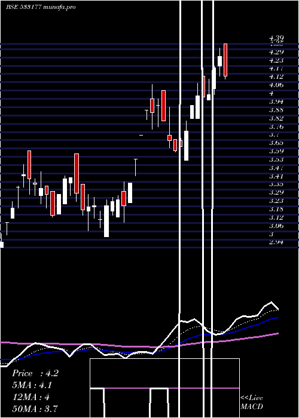Click the '12MA : 4' readout

31,397
